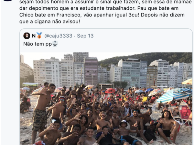The height and width of the screenshot is (145, 194).
Task: Open the Sep 13 timestamp link
Action: point(85,36)
